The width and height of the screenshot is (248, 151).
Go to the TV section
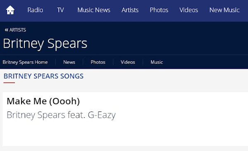[x=60, y=10]
